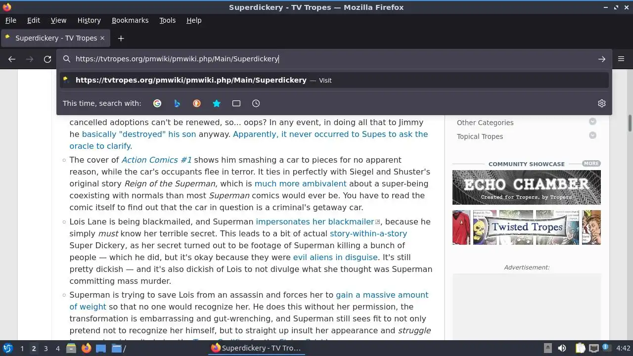This screenshot has height=356, width=633.
Task: Go back to previous page
Action: 12,59
